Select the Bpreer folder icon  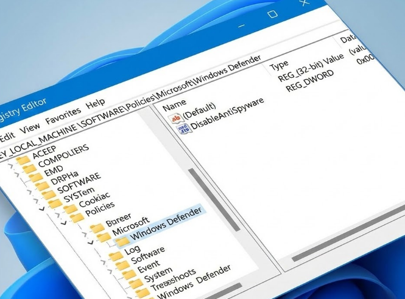[97, 228]
